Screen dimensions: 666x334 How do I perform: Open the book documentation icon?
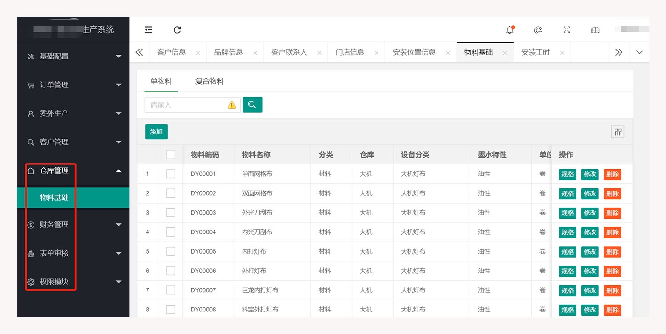pos(595,30)
